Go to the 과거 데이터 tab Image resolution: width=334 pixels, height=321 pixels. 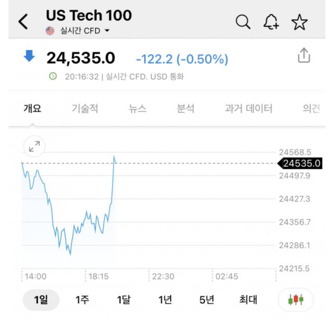248,108
